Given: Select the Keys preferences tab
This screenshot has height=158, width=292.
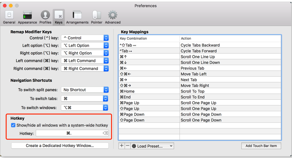Looking at the screenshot, I should coord(59,17).
